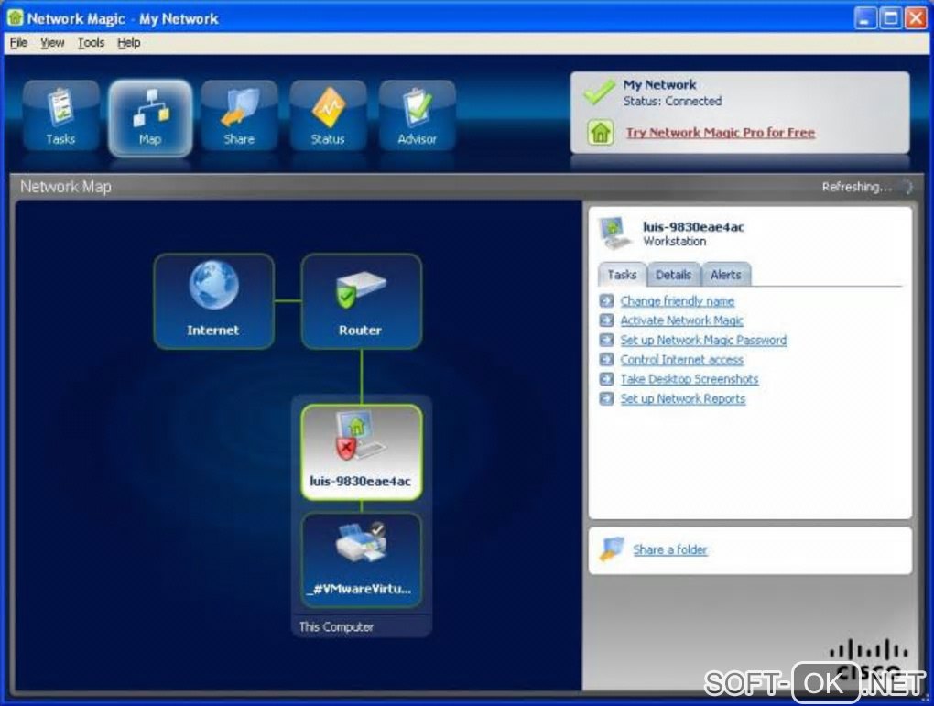
Task: Click the Share a folder icon
Action: point(612,549)
